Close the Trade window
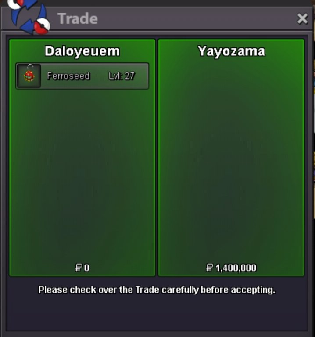Screen dimensions: 315x337 point(302,19)
